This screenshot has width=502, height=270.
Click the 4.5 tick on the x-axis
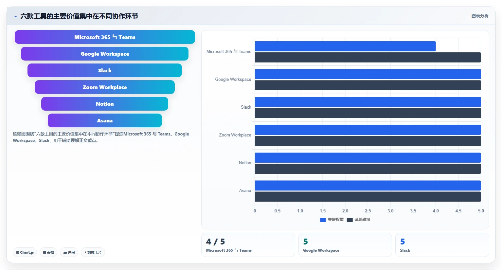(x=458, y=211)
